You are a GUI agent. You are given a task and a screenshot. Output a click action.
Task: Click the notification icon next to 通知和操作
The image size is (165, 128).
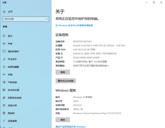tap(4, 51)
